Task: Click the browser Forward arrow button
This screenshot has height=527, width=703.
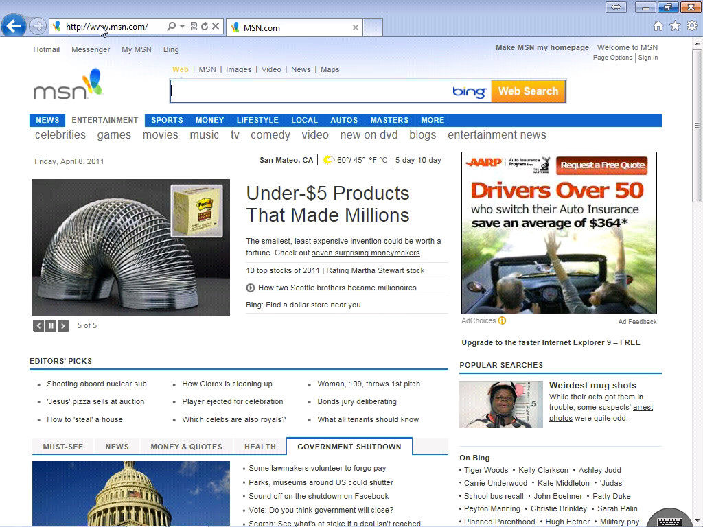Action: click(x=38, y=27)
